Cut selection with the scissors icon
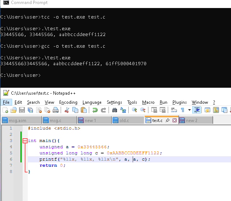The height and width of the screenshot is (201, 231). click(x=67, y=110)
